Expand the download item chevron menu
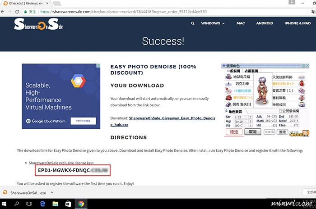The image size is (316, 209). pyautogui.click(x=52, y=192)
